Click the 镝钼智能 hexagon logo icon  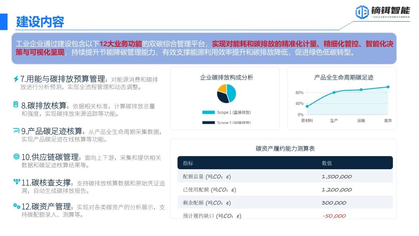[362, 12]
